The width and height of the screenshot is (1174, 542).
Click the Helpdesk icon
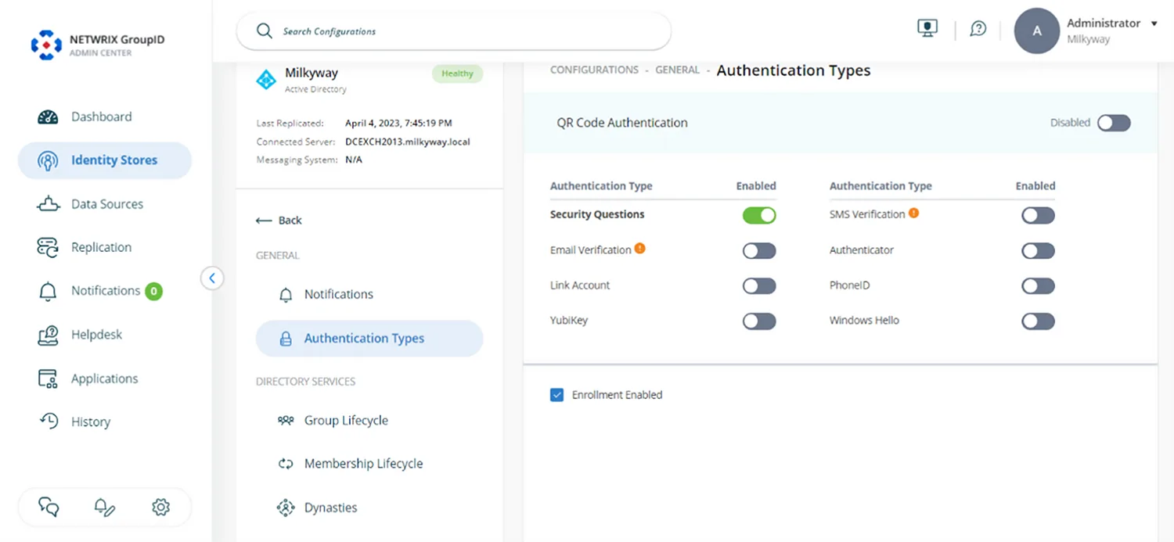pos(48,336)
